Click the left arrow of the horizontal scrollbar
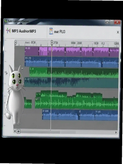 [x=15, y=131]
